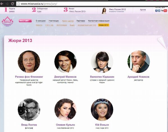The width and height of the screenshot is (168, 132).
Task: Select the Пресс-центр menu item
Action: [68, 21]
